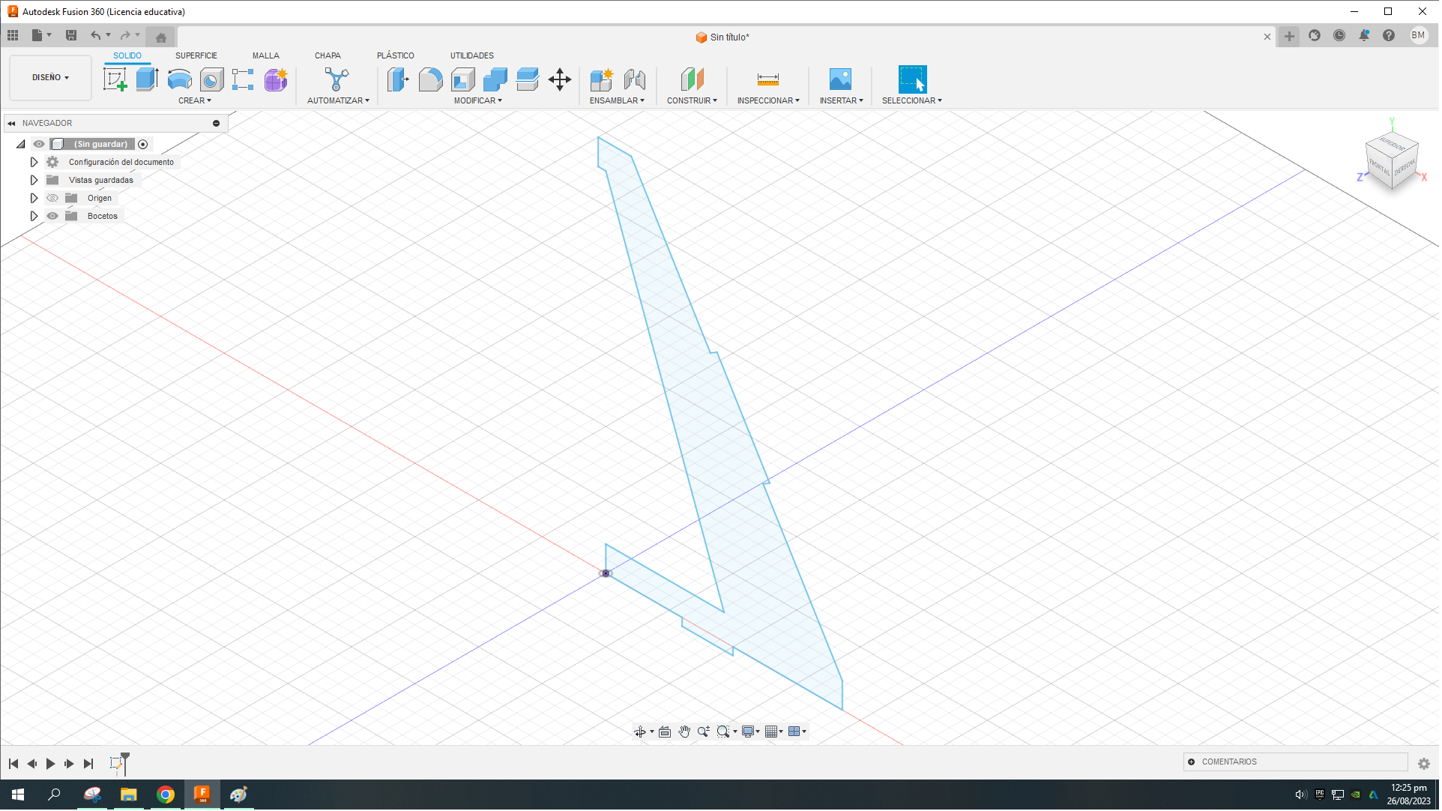Open the Modificar dropdown menu
The height and width of the screenshot is (811, 1442).
coord(478,100)
